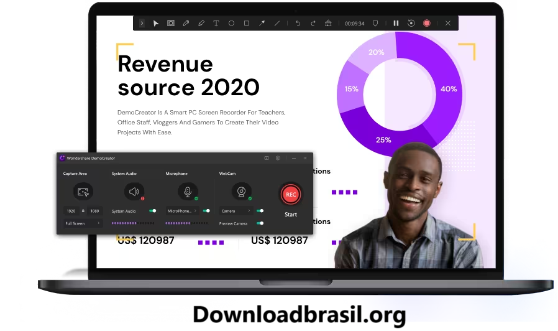Open the MicroPhone device dropdown
The width and height of the screenshot is (558, 331).
coord(182,211)
